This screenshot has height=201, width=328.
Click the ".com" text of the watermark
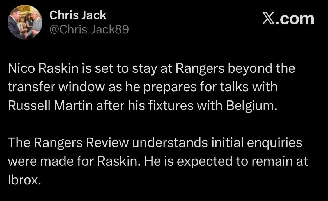click(x=295, y=19)
